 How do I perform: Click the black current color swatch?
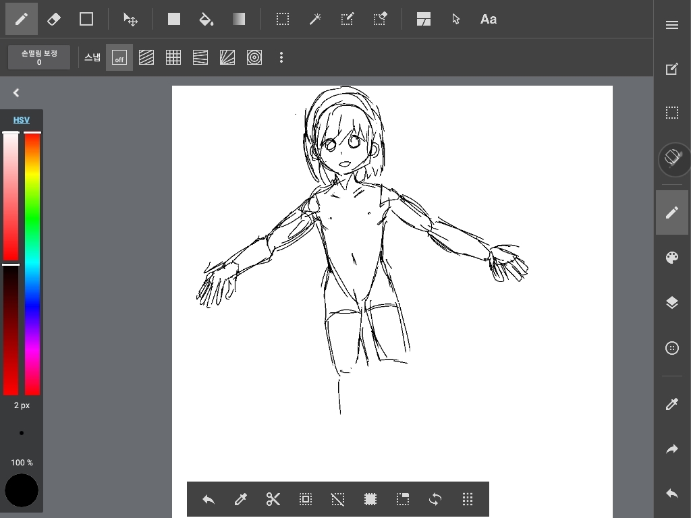coord(22,490)
